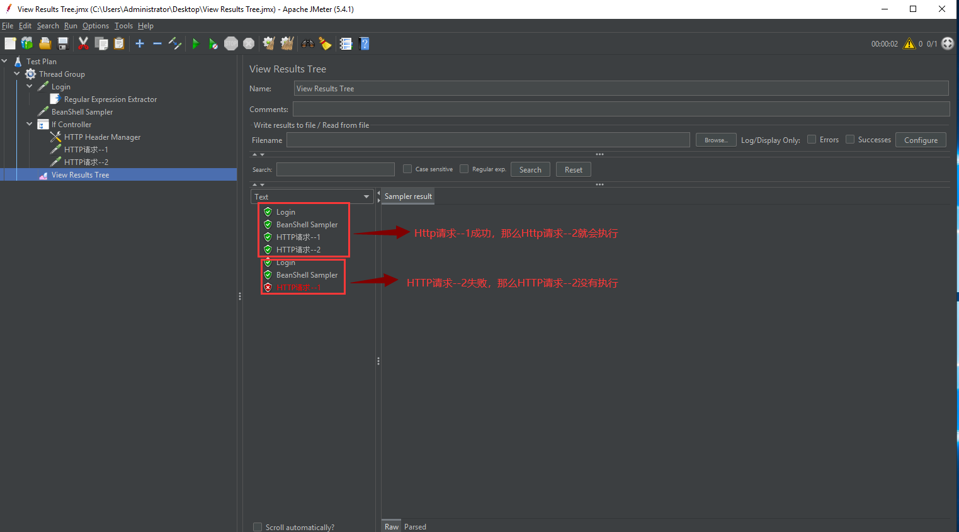The width and height of the screenshot is (959, 532).
Task: Clear all results with double broom icon
Action: (287, 43)
